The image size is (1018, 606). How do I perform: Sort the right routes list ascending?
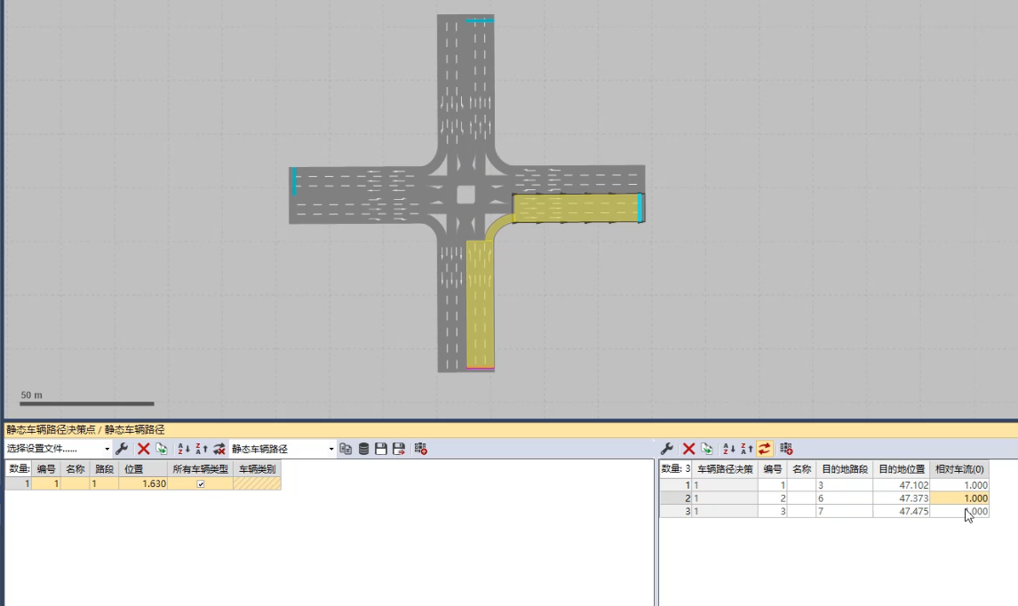729,449
